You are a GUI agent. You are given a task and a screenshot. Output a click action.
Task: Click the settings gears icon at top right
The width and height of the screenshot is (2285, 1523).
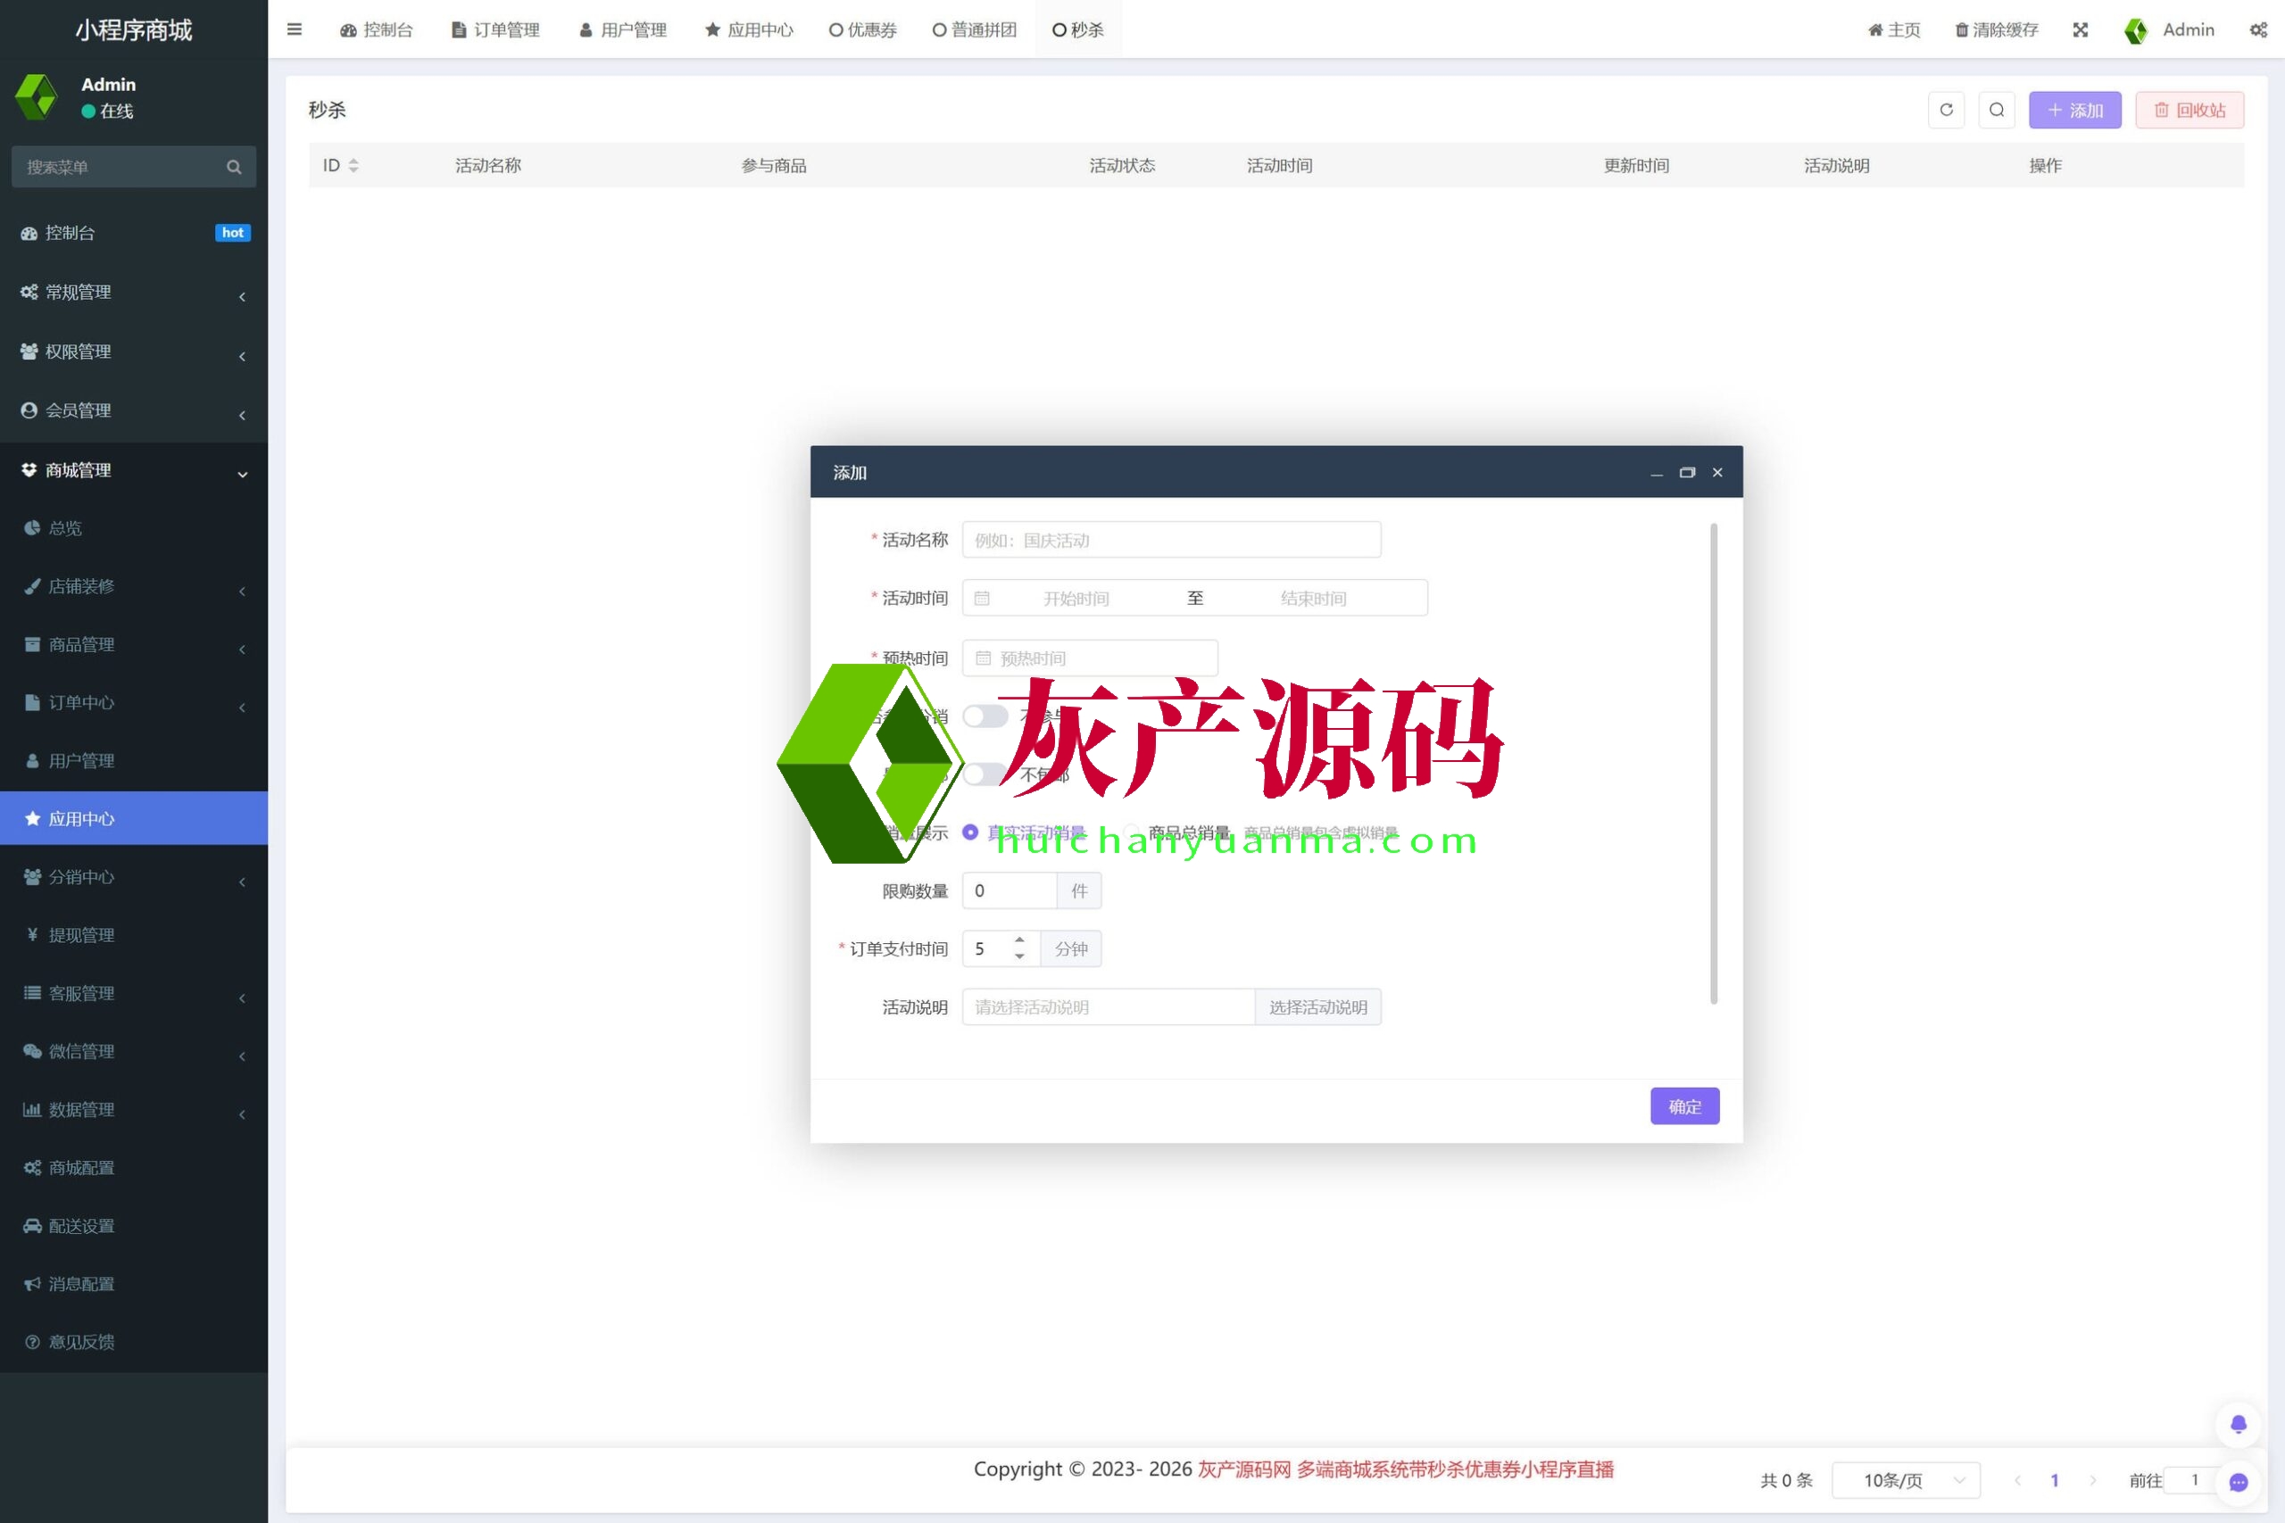coord(2258,29)
